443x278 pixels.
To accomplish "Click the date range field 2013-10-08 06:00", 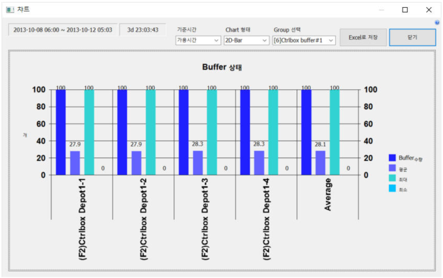I will (x=62, y=30).
